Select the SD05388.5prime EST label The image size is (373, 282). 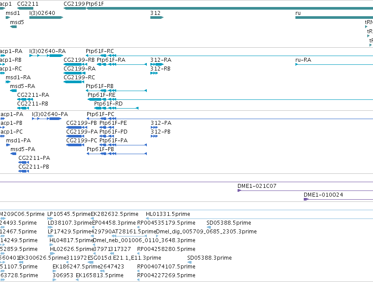229,223
